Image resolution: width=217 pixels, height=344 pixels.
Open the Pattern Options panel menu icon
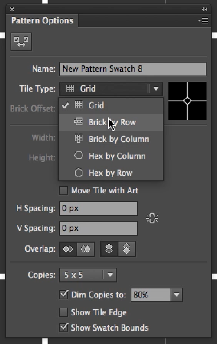pos(203,21)
